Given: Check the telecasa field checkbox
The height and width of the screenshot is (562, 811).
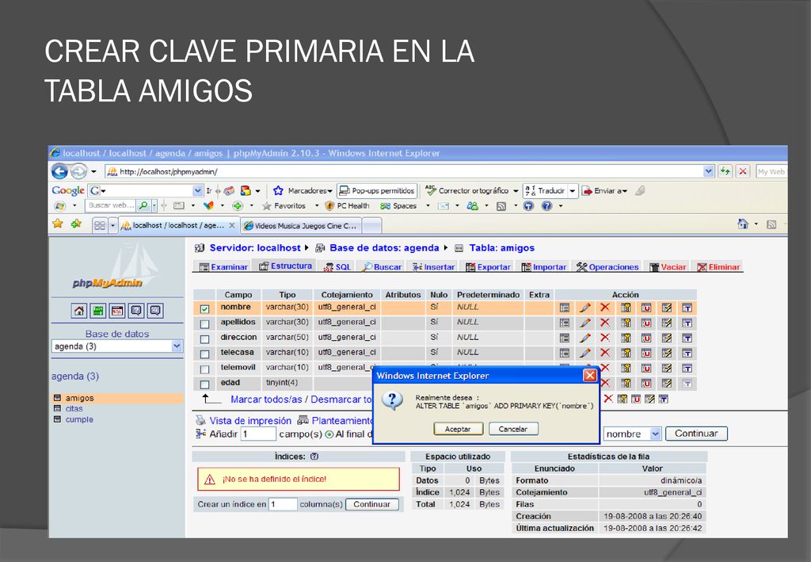Looking at the screenshot, I should (205, 354).
